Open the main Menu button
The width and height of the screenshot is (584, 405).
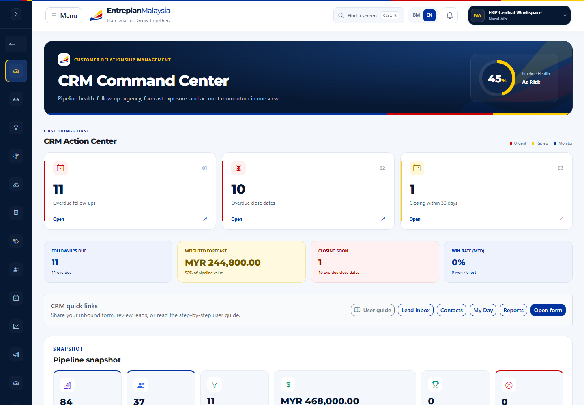(64, 15)
